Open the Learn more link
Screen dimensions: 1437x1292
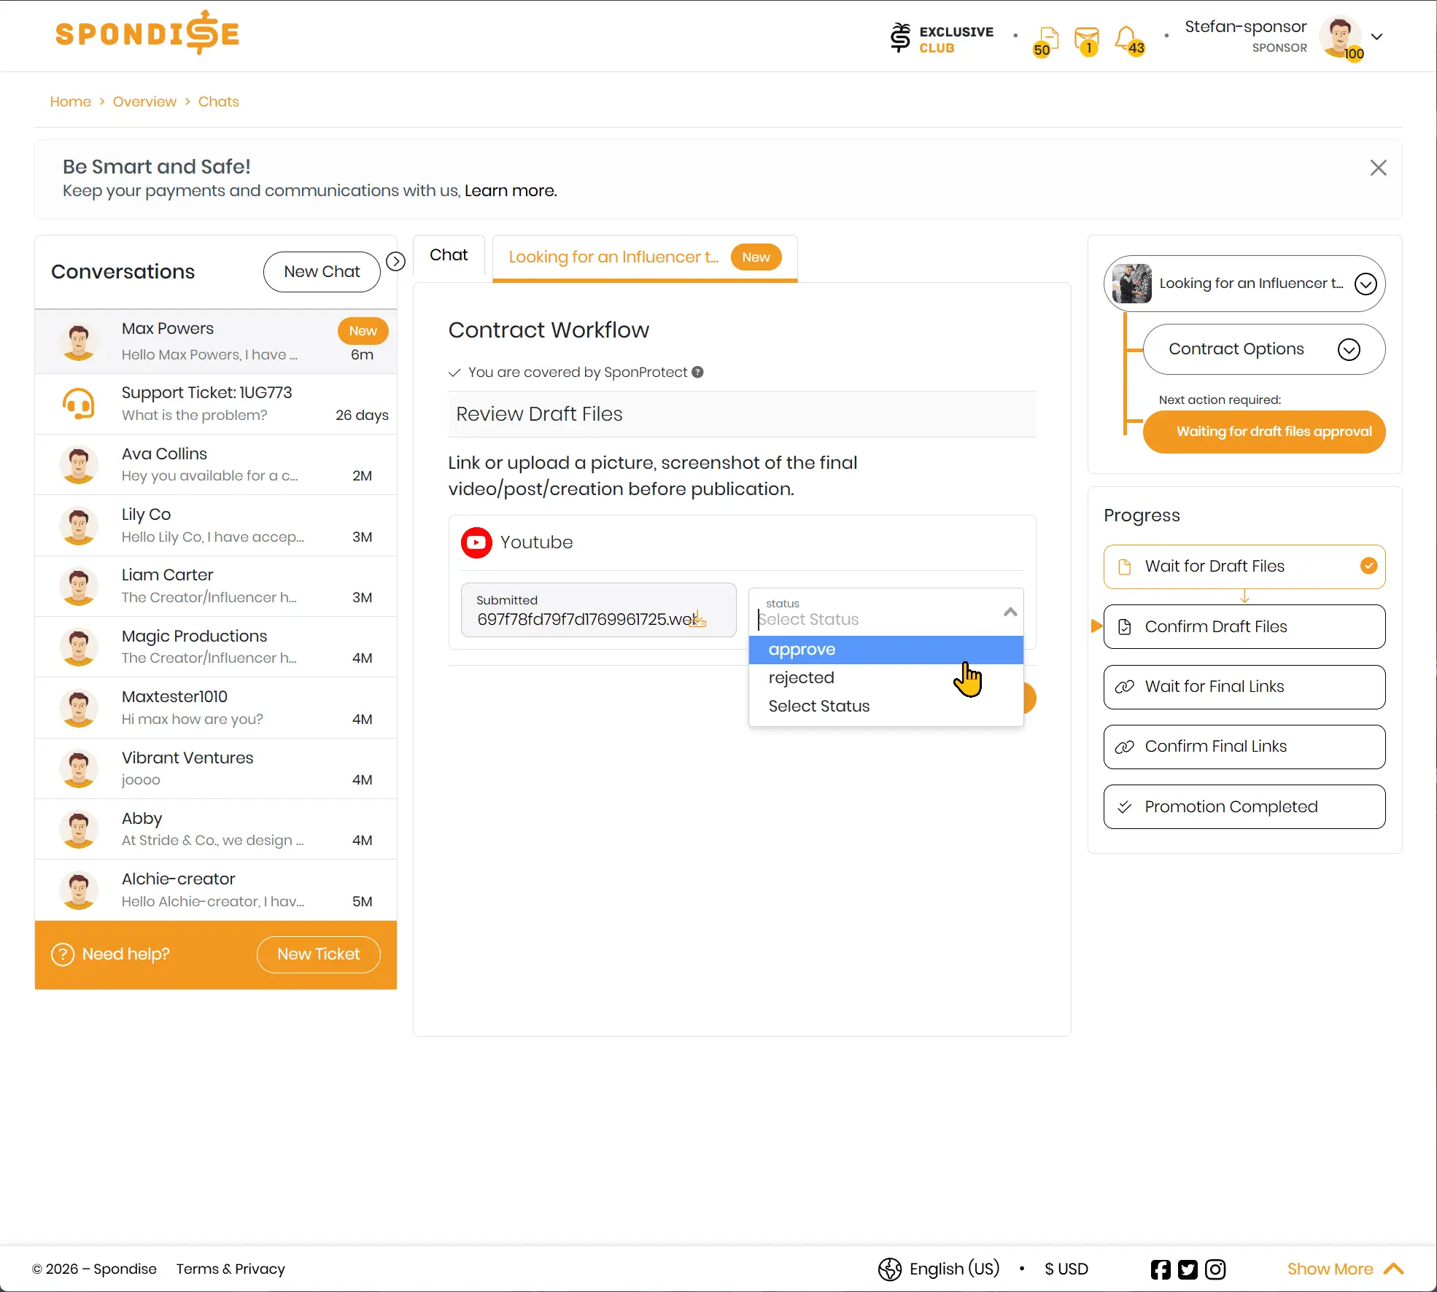tap(511, 190)
